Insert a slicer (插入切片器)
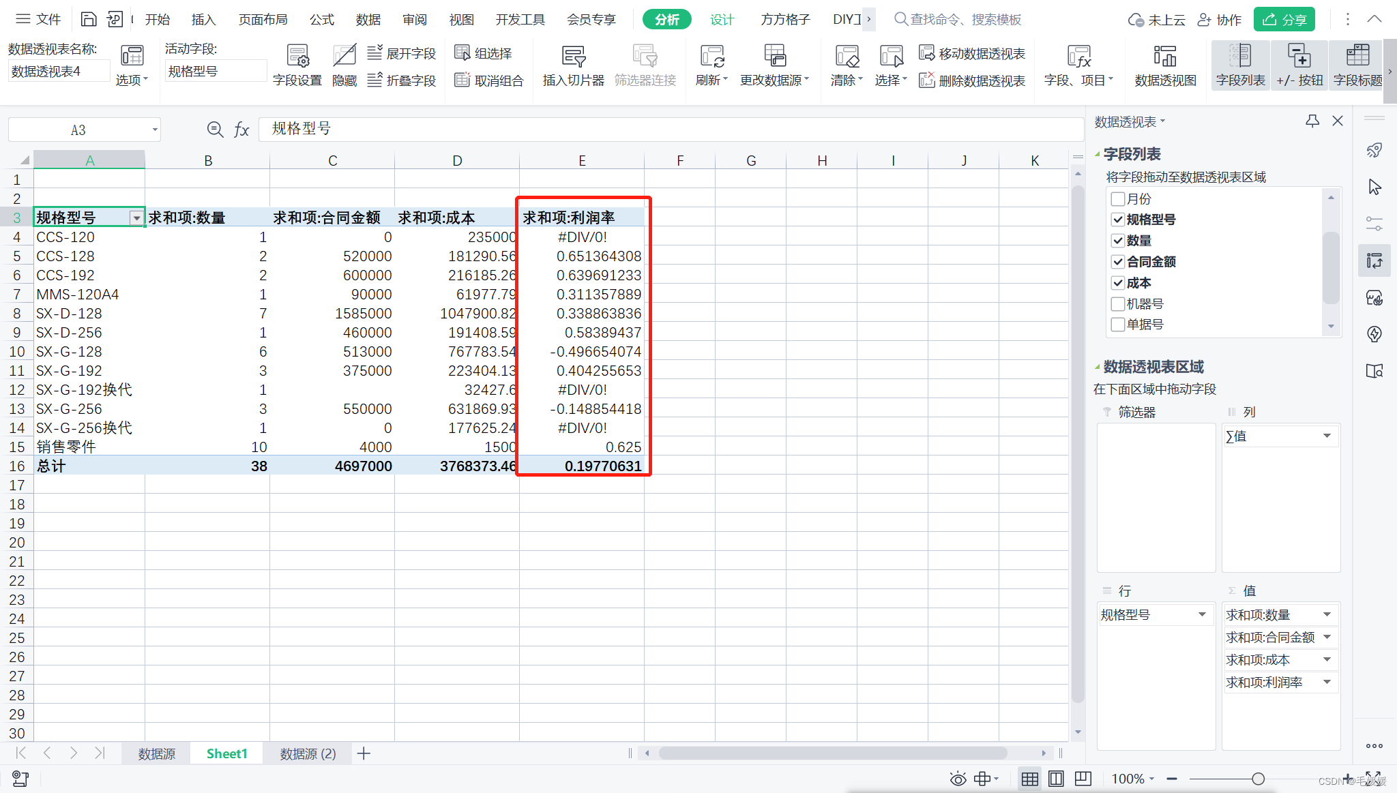Image resolution: width=1397 pixels, height=793 pixels. tap(573, 66)
